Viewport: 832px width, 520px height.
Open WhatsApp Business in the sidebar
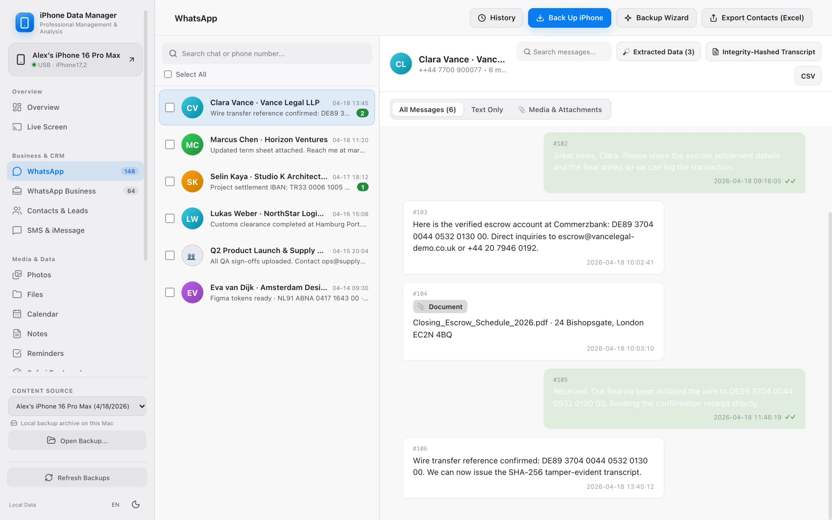(75, 191)
